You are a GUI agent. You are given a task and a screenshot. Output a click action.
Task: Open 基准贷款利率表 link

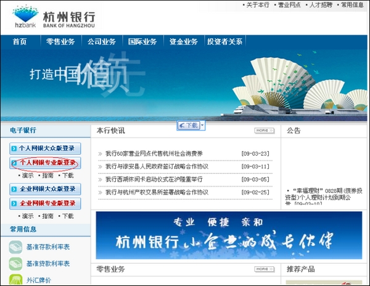pos(48,264)
